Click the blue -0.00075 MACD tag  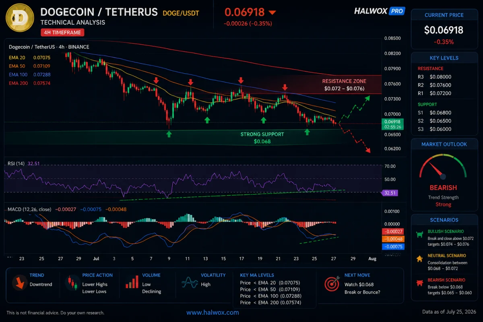(394, 246)
